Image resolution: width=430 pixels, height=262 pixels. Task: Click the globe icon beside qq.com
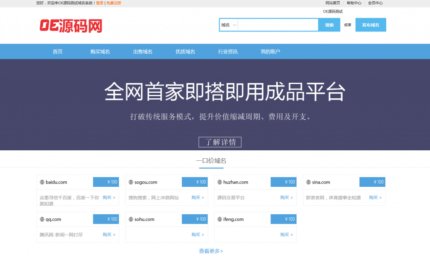pos(42,219)
